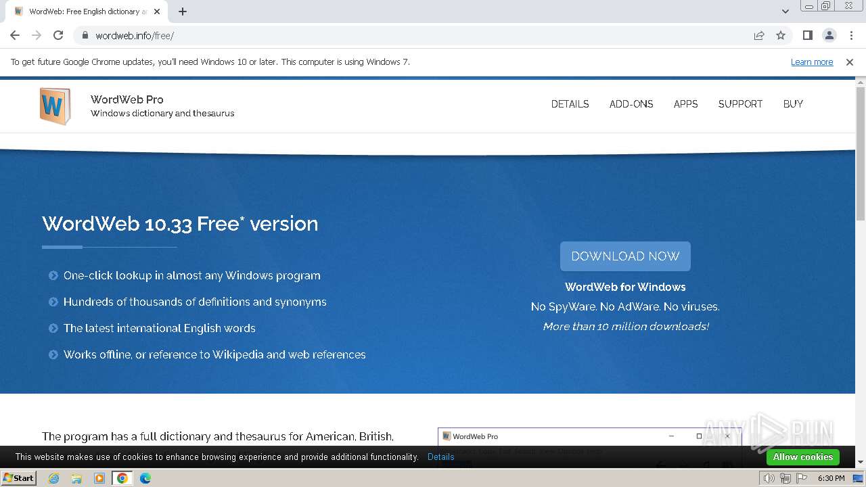This screenshot has width=866, height=487.
Task: Click the address bar URL
Action: tap(135, 36)
